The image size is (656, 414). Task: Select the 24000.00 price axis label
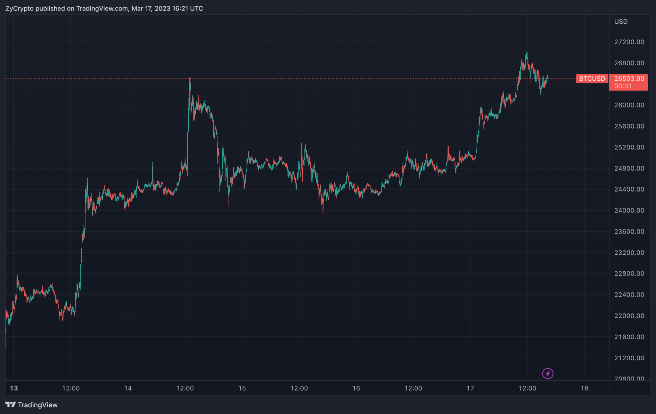629,211
